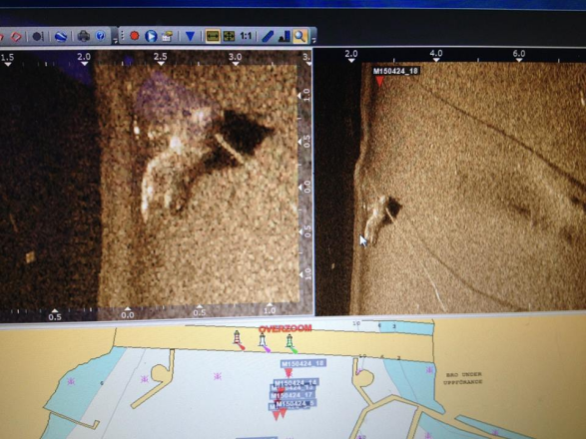Click the Google Earth globe icon
Screen dimensions: 586x440
click(61, 36)
